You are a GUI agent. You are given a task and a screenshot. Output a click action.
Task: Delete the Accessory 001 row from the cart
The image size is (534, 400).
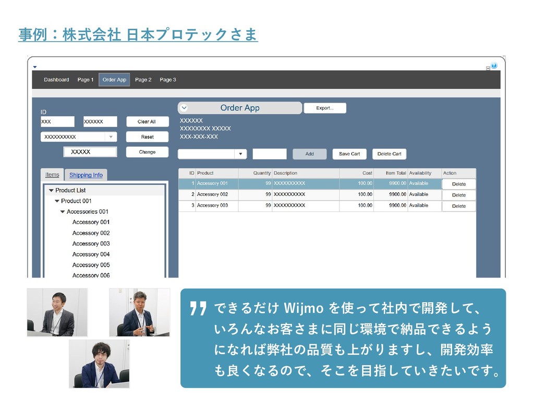[x=459, y=184]
